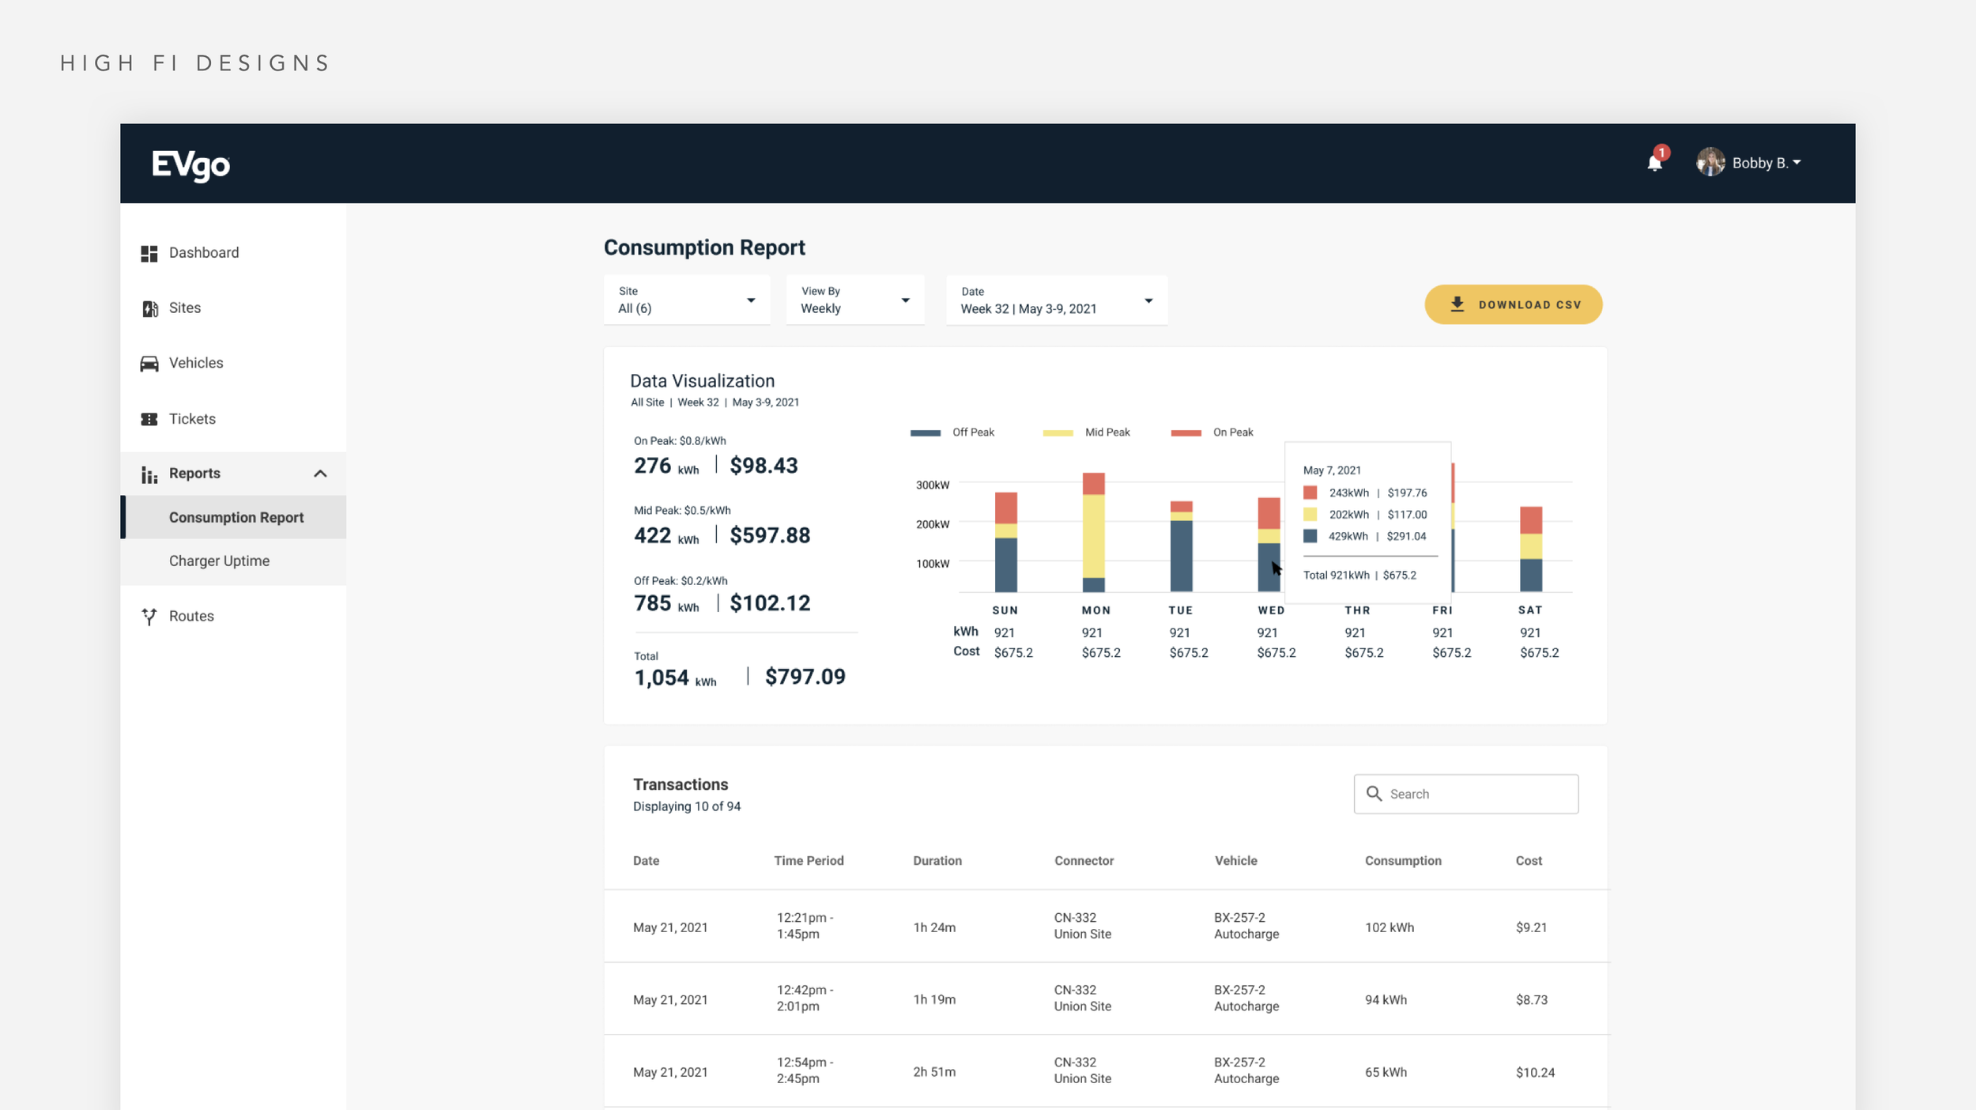Click the Vehicles car icon
The width and height of the screenshot is (1976, 1110).
[149, 364]
